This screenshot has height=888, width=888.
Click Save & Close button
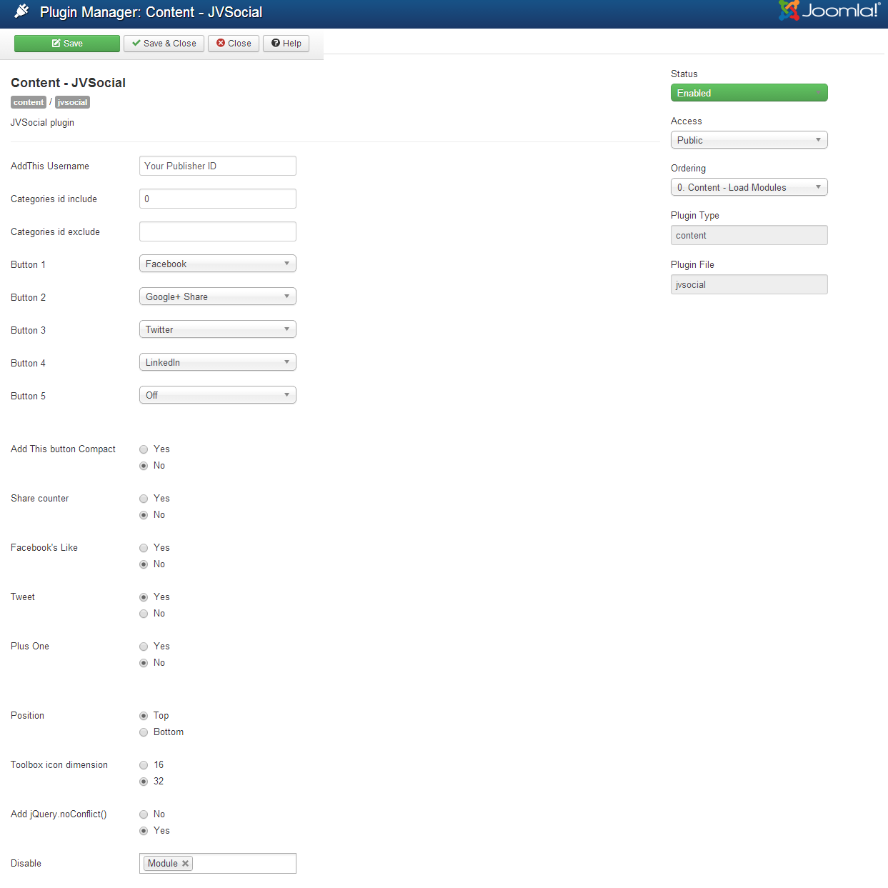coord(164,44)
